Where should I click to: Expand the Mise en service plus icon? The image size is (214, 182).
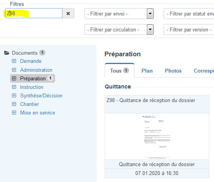point(14,113)
